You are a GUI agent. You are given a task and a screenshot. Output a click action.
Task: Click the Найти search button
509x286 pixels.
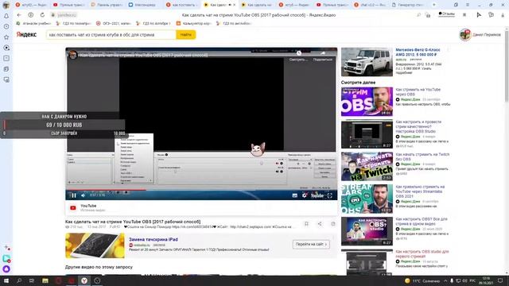click(185, 35)
